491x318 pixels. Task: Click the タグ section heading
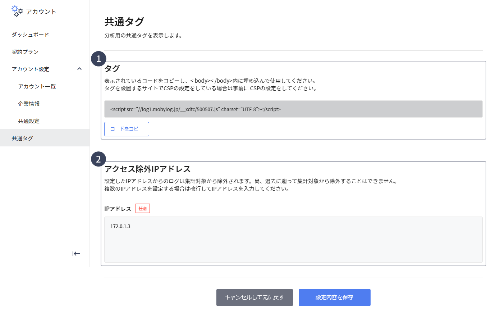(x=112, y=68)
